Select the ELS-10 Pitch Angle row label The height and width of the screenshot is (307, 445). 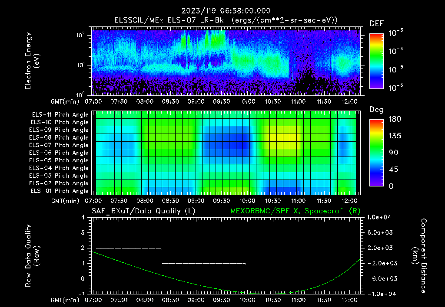tap(60, 122)
